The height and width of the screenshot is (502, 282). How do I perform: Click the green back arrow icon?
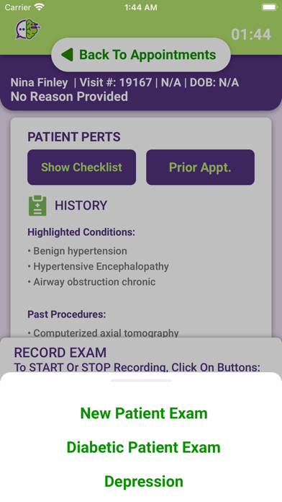click(x=67, y=55)
